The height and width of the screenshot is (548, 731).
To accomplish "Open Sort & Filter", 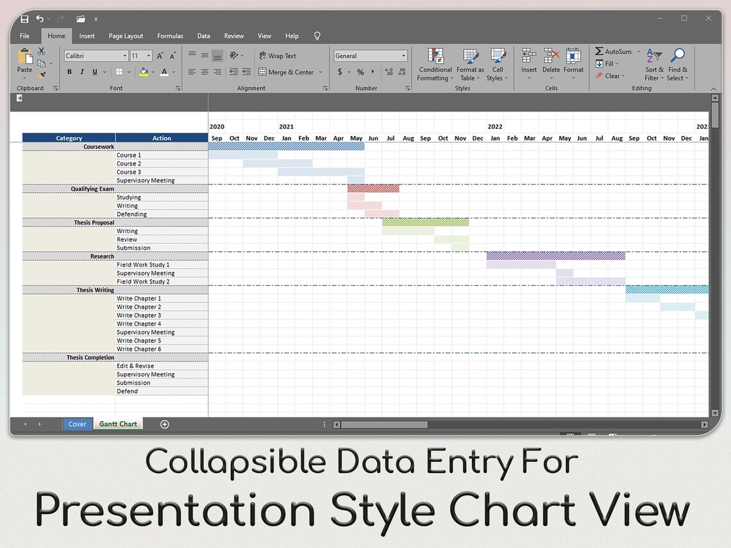I will [654, 64].
